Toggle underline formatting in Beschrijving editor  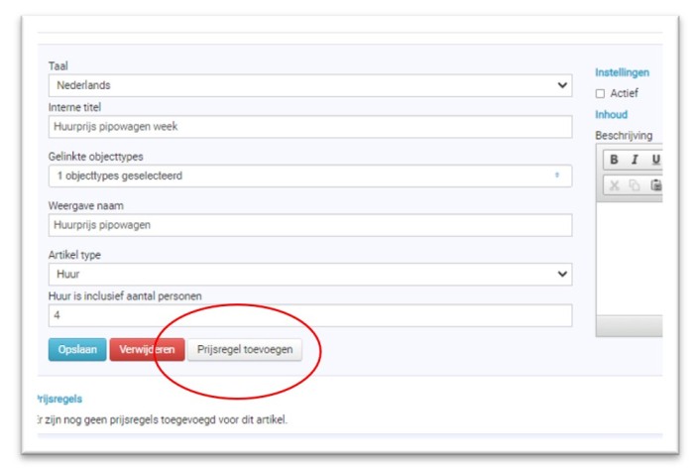(x=655, y=160)
